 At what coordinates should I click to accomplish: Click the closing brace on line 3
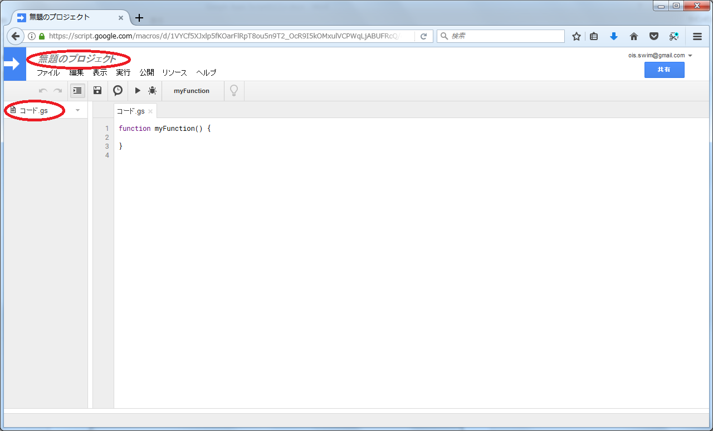click(x=120, y=146)
